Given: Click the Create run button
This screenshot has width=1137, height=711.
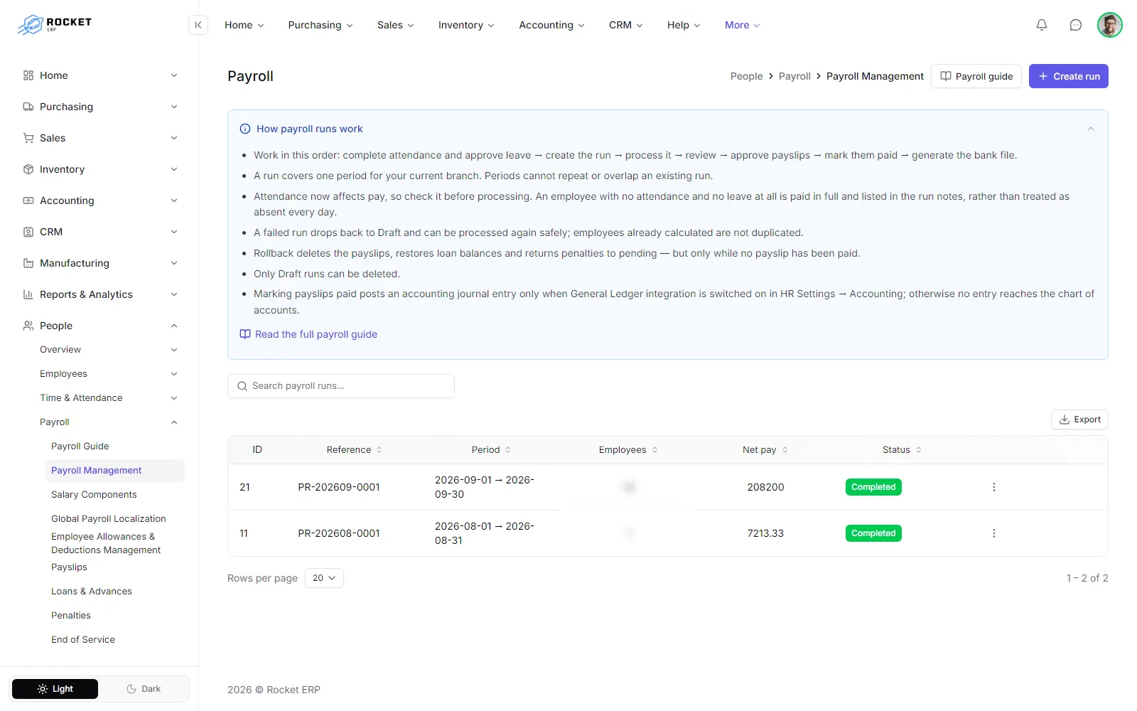Looking at the screenshot, I should [x=1069, y=76].
